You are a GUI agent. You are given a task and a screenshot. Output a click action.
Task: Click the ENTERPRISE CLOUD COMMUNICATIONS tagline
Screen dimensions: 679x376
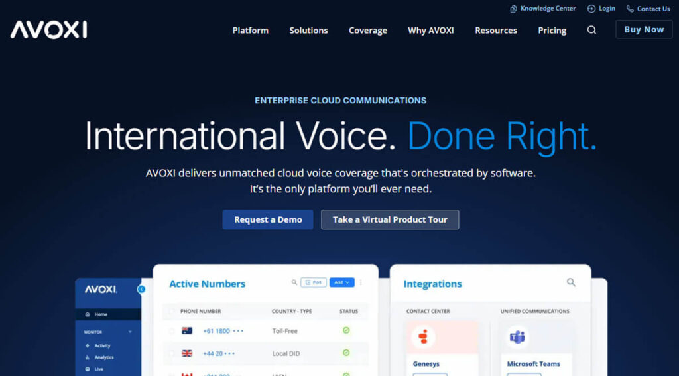[x=340, y=101]
